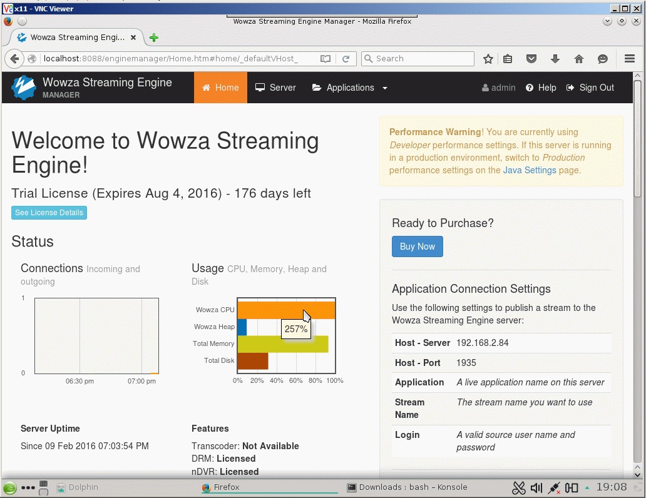Select the host port value 1935

tap(466, 363)
